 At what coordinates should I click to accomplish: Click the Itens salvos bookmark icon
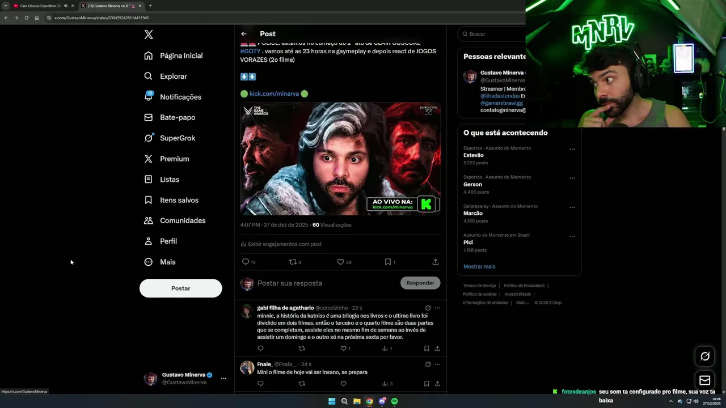click(x=148, y=200)
